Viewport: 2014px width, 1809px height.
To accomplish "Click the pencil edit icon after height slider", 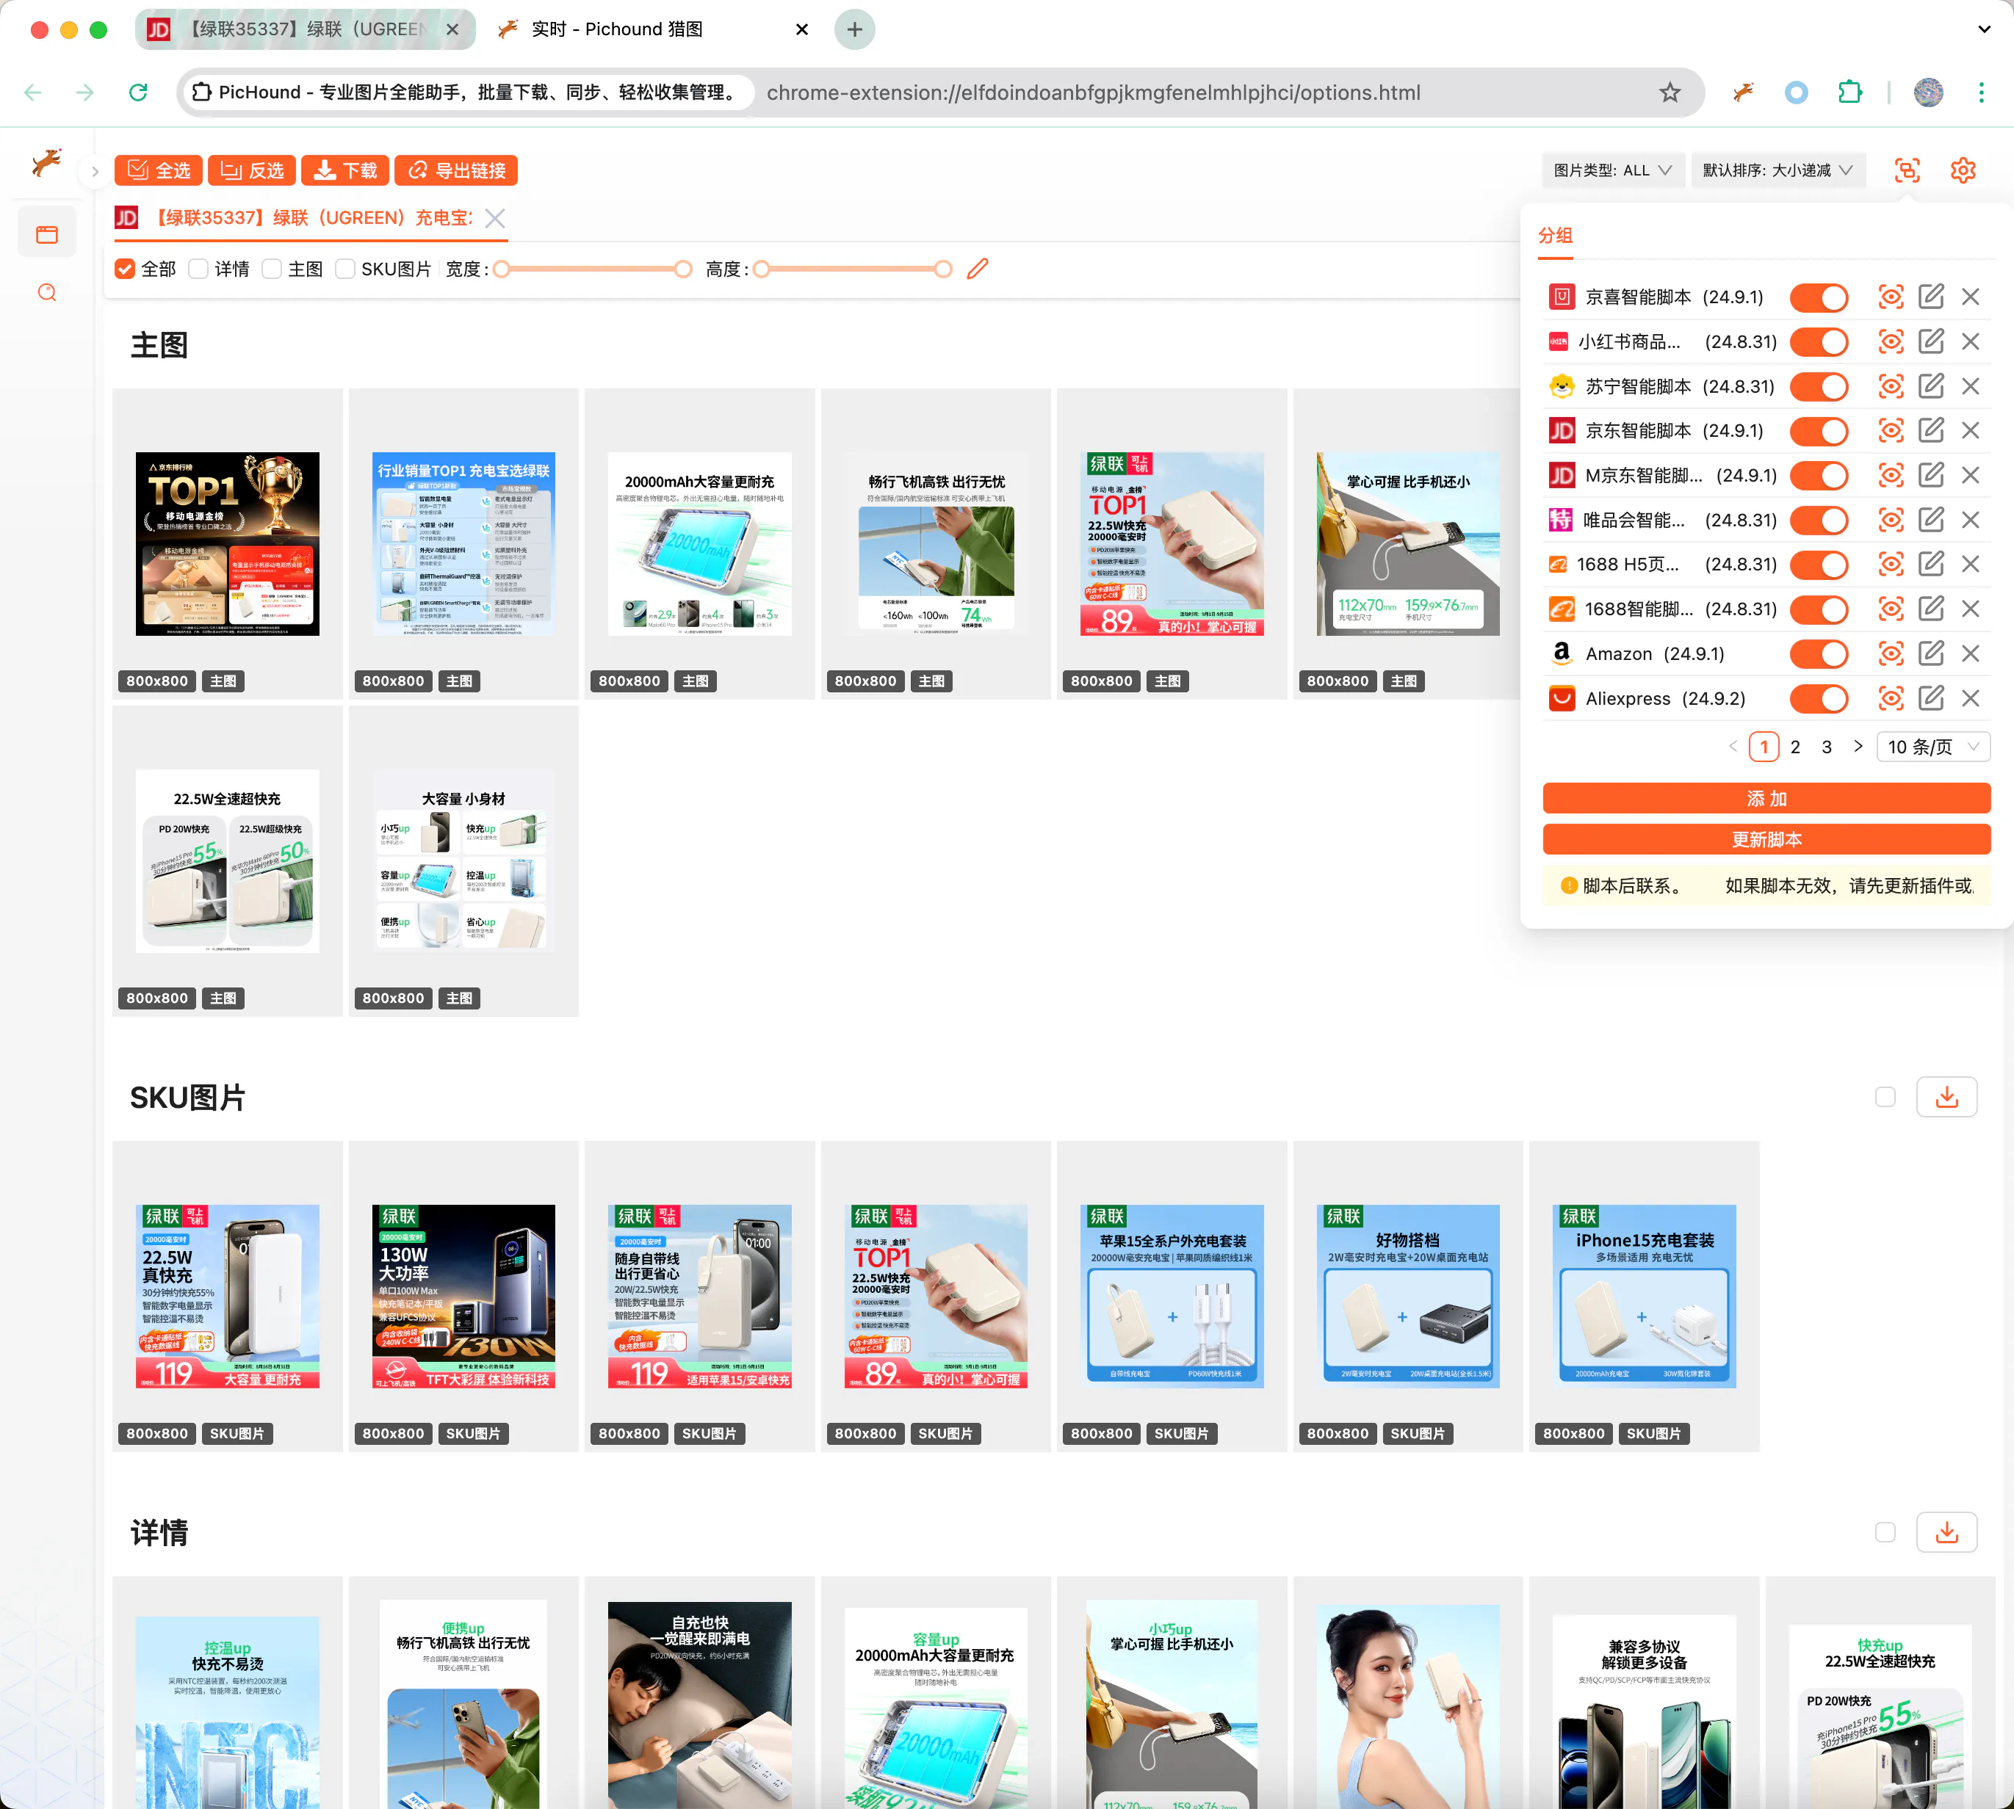I will [978, 269].
